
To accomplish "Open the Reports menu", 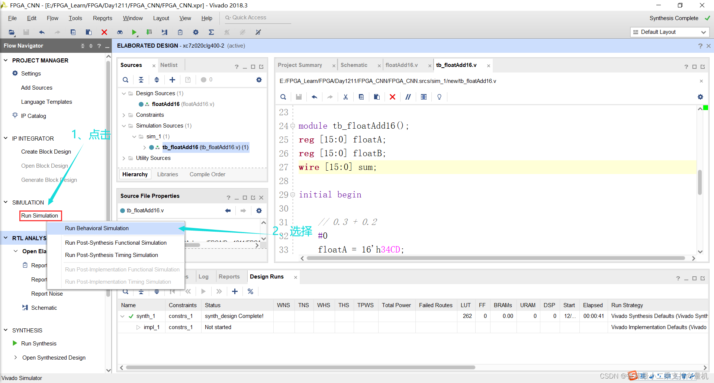I will (102, 18).
